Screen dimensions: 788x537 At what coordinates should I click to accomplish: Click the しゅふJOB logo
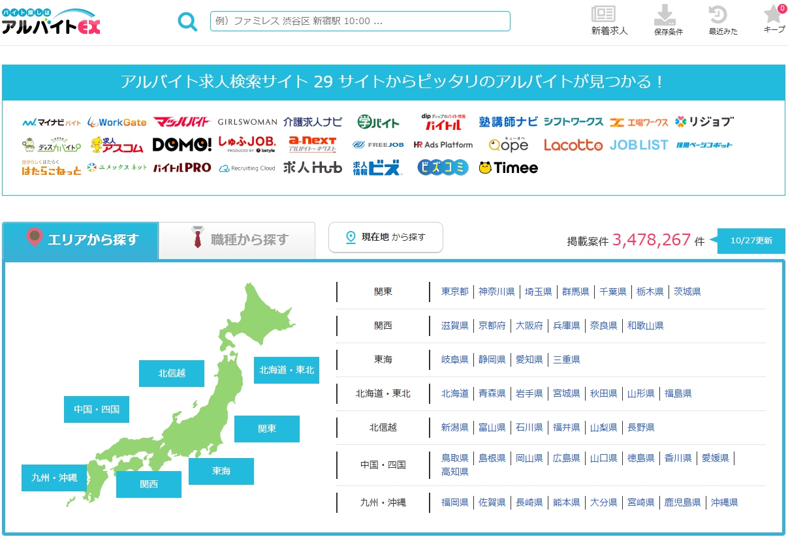(x=247, y=145)
